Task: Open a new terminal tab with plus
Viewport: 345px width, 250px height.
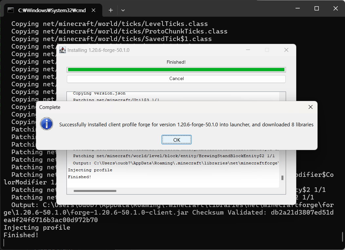Action: [x=111, y=10]
